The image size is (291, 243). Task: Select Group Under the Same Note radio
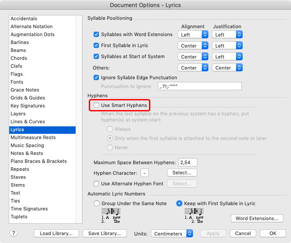[97, 203]
